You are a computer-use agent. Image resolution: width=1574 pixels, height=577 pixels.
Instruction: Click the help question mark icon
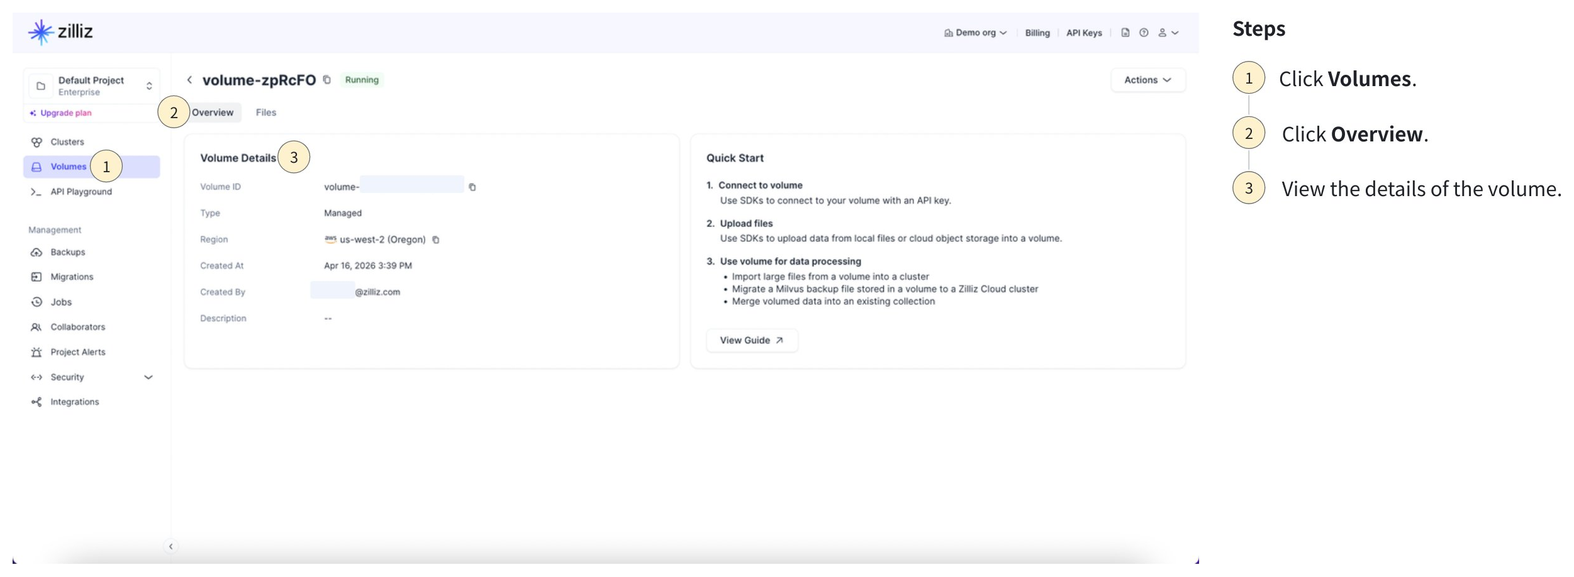tap(1144, 33)
